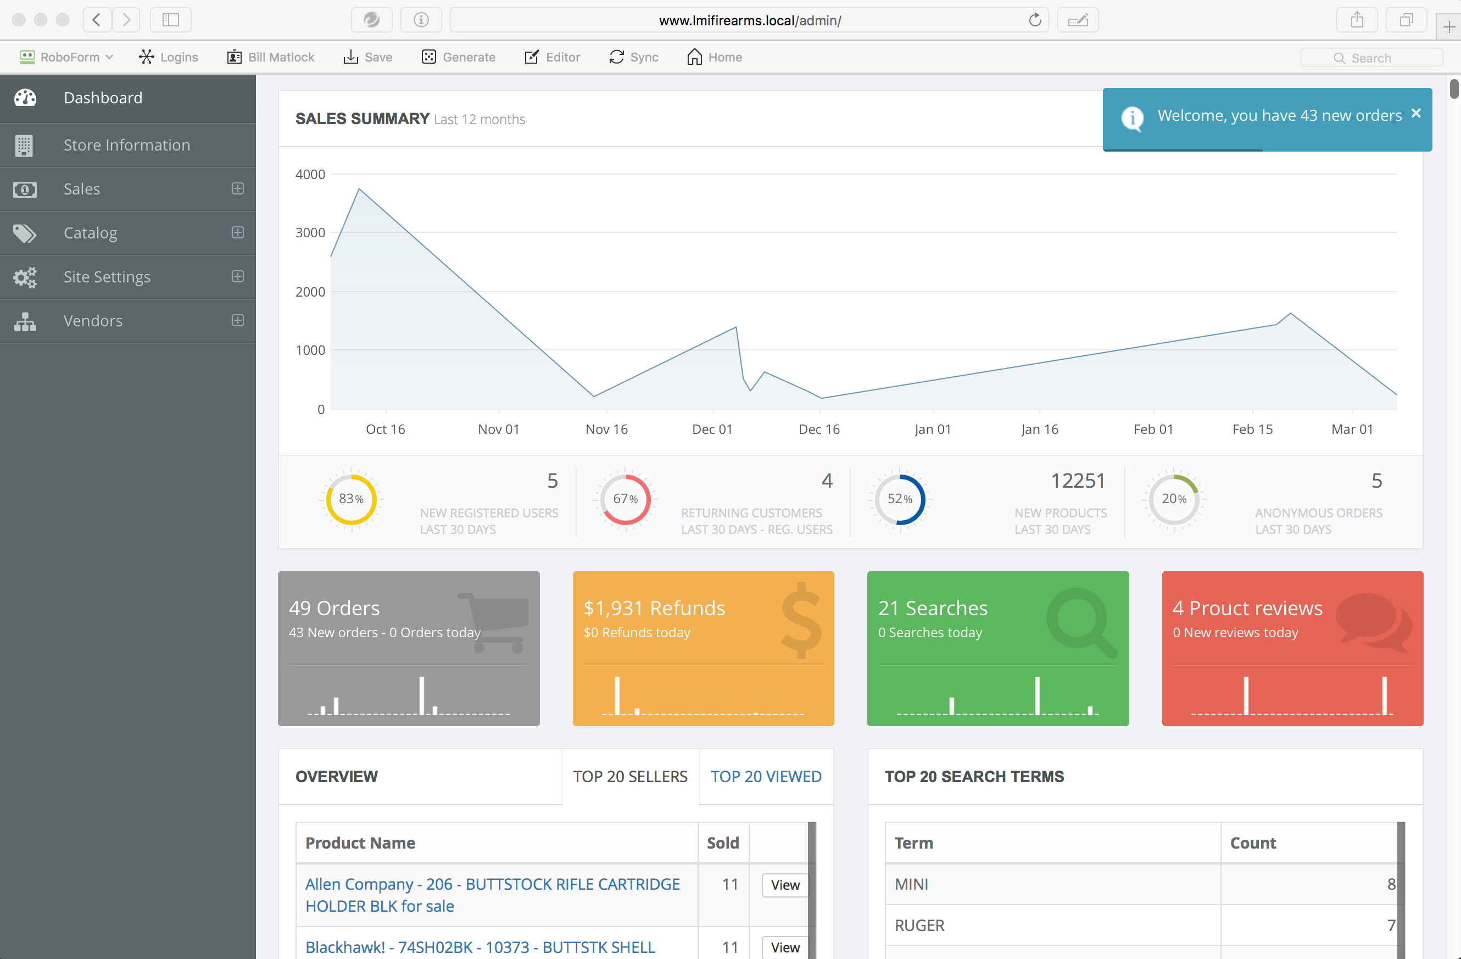Open the Sales menu item
1461x959 pixels.
[x=127, y=189]
